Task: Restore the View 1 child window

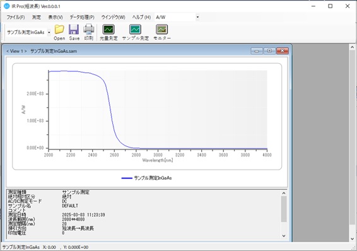Action: [x=269, y=50]
